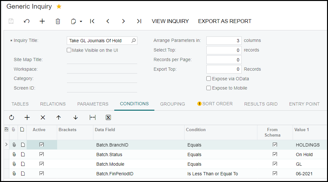Go to the first record arrow icon
The image size is (328, 182).
click(x=92, y=21)
